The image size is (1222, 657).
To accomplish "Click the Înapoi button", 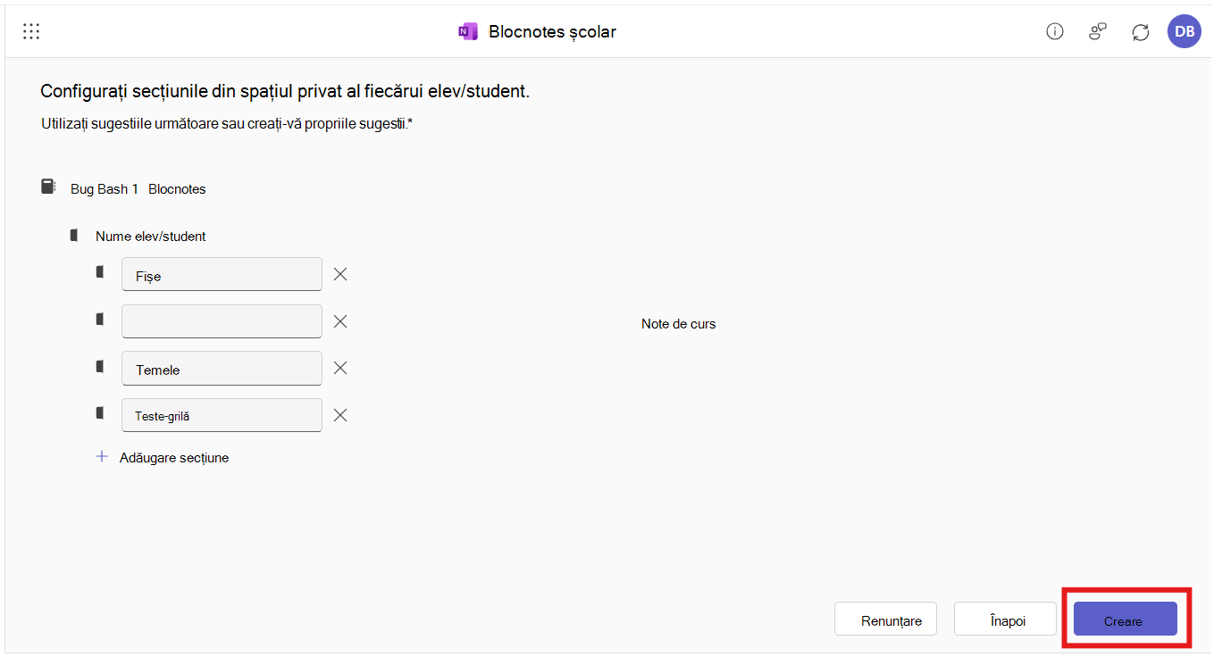I will [x=1005, y=619].
